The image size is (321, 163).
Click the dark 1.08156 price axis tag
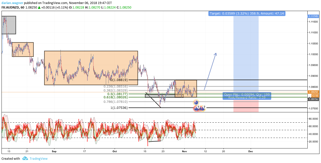pos(314,99)
